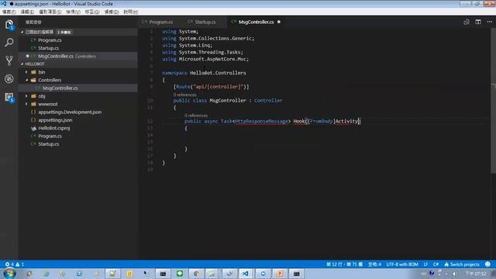Click the system clock in the taskbar

tap(476, 274)
